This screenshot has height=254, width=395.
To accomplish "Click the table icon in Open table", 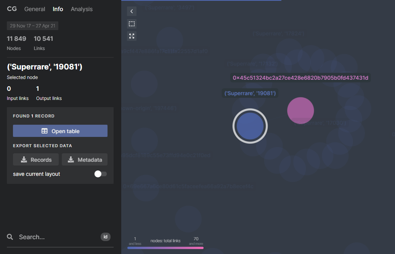I will click(x=44, y=131).
